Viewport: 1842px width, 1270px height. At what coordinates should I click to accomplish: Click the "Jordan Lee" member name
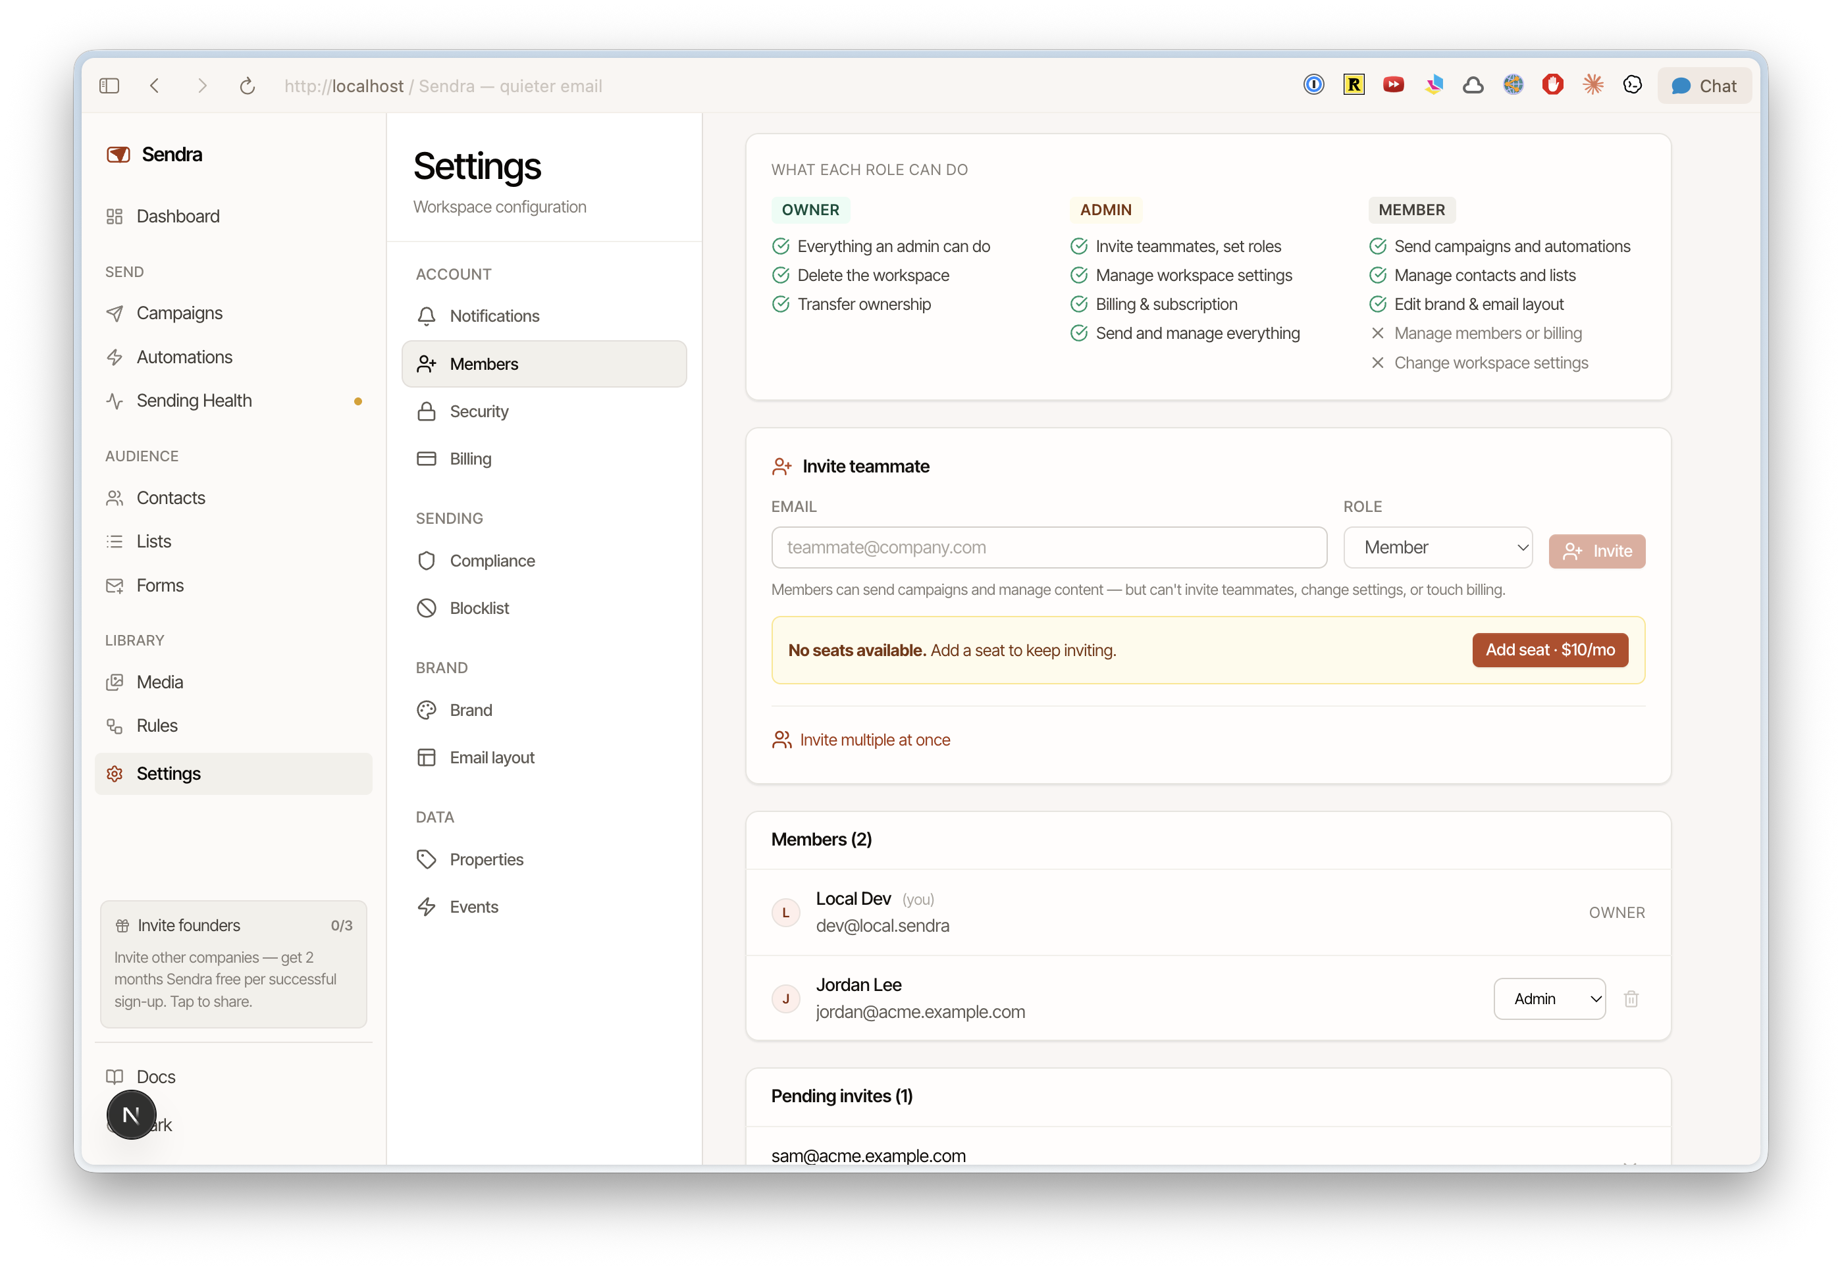click(x=859, y=985)
